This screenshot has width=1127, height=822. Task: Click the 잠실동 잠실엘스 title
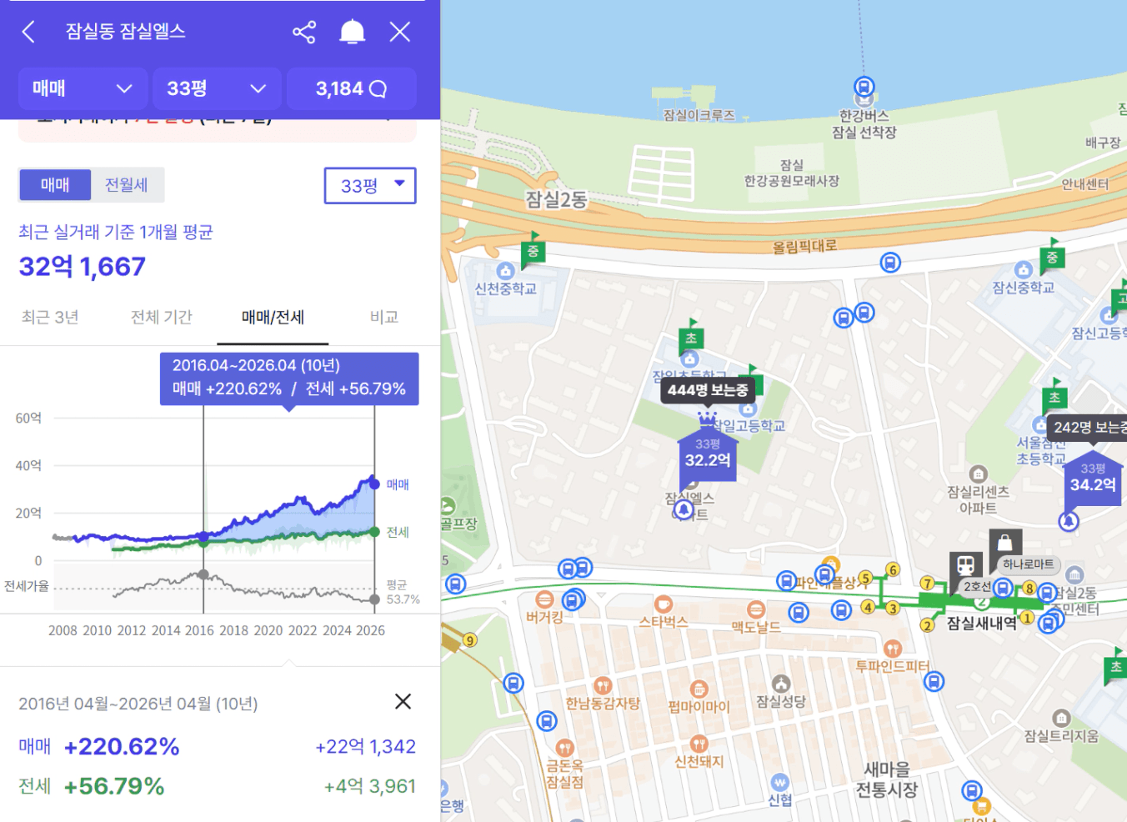tap(126, 32)
